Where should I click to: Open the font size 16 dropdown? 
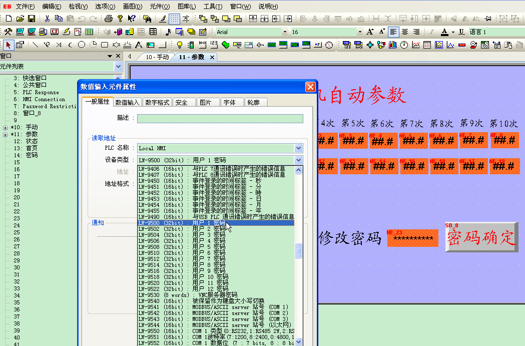pos(359,32)
